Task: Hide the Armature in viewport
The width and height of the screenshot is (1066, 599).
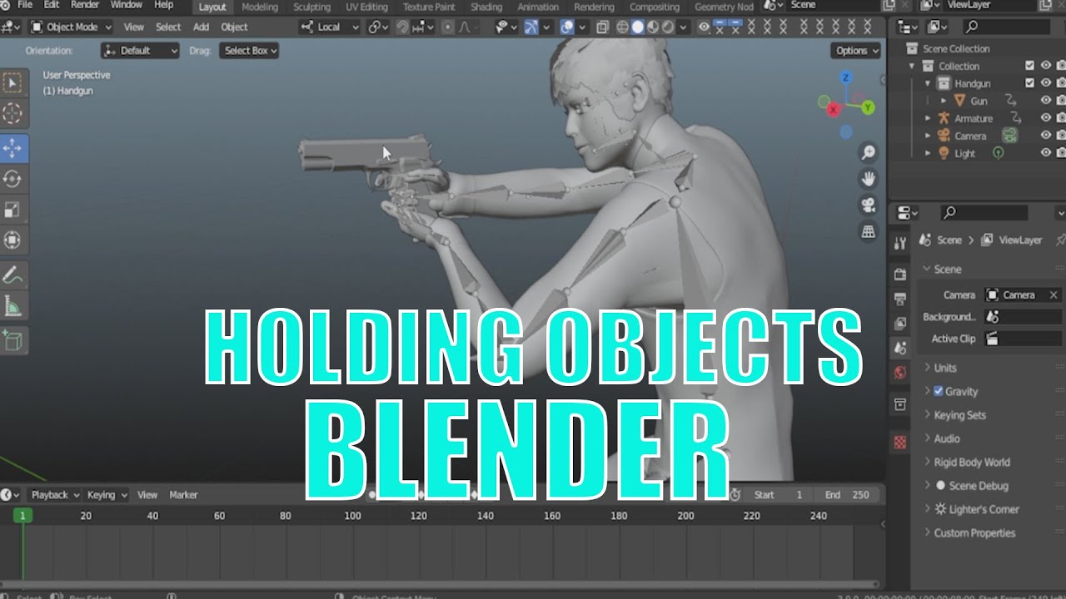Action: coord(1046,118)
